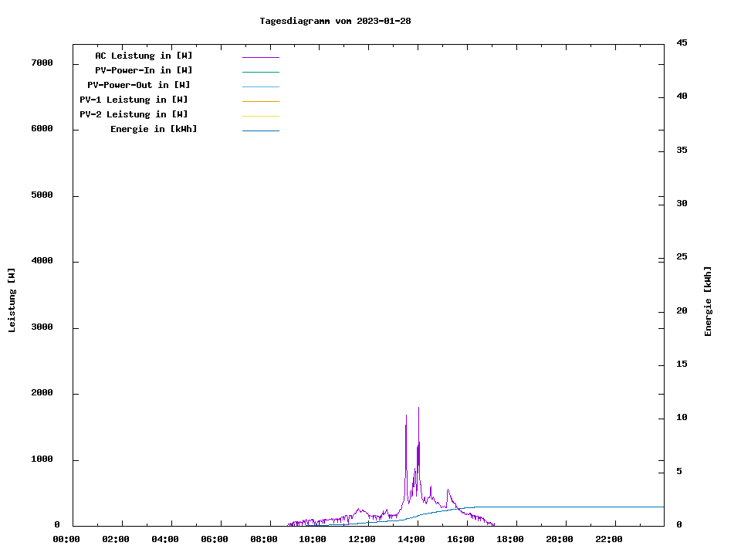Click the purple AC Leistung legend line
Screen dimensions: 741x556
coord(260,57)
